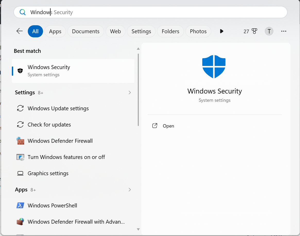Click the open-external icon beside Open

coord(155,126)
